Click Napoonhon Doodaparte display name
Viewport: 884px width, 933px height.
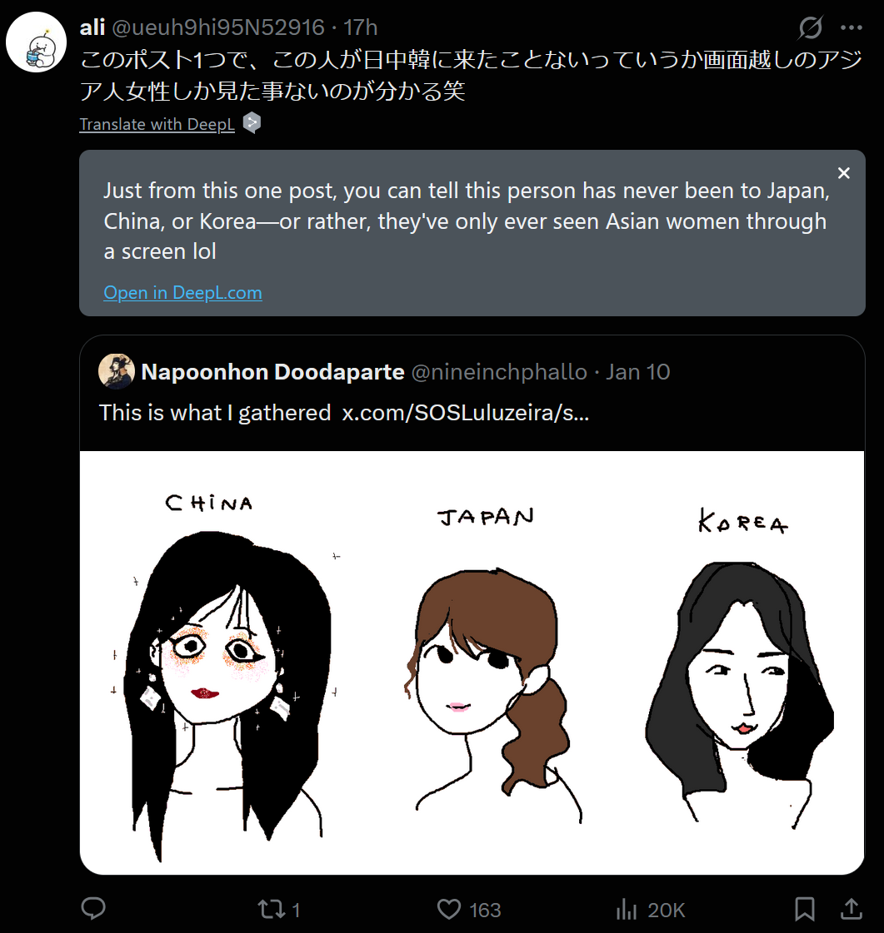coord(272,371)
